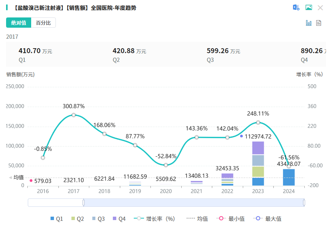The width and height of the screenshot is (334, 225).
Task: Toggle the 最大值 legend item
Action: [267, 219]
